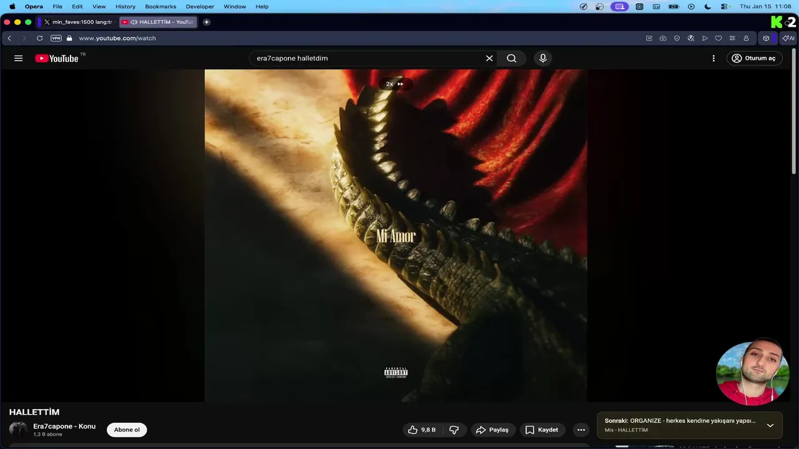The image size is (799, 449).
Task: Open the Opera pinboard edit icon
Action: pos(649,38)
